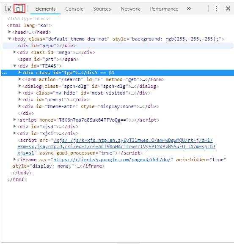Toggle the device toolbar icon
234x244 pixels.
coord(19,8)
